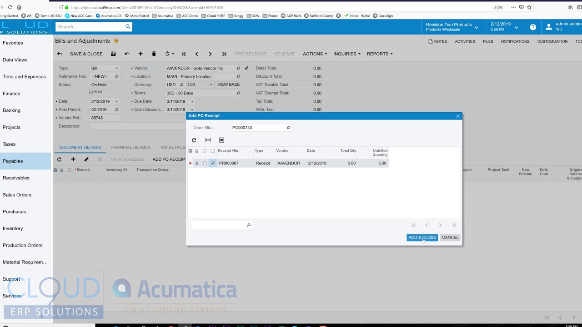Uncheck the PR000667 receipt row checkbox
Viewport: 582px width, 327px height.
[x=213, y=163]
